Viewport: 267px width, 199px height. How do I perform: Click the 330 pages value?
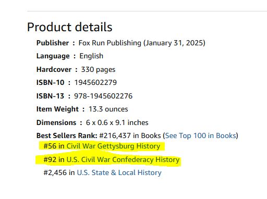click(x=98, y=70)
